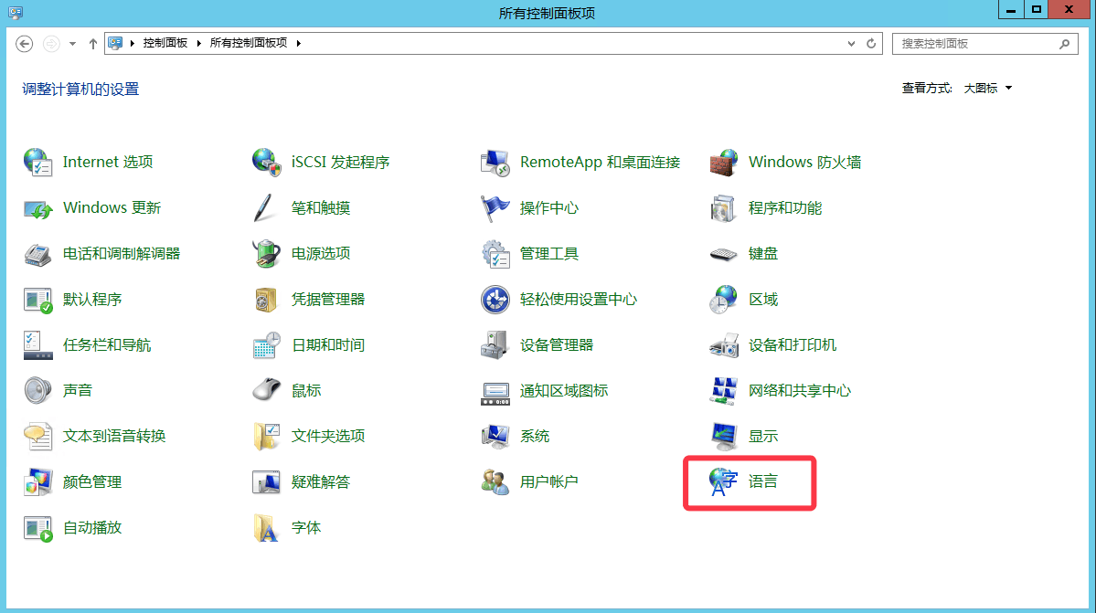1096x613 pixels.
Task: Open the Windows 更新 icon
Action: click(x=37, y=208)
